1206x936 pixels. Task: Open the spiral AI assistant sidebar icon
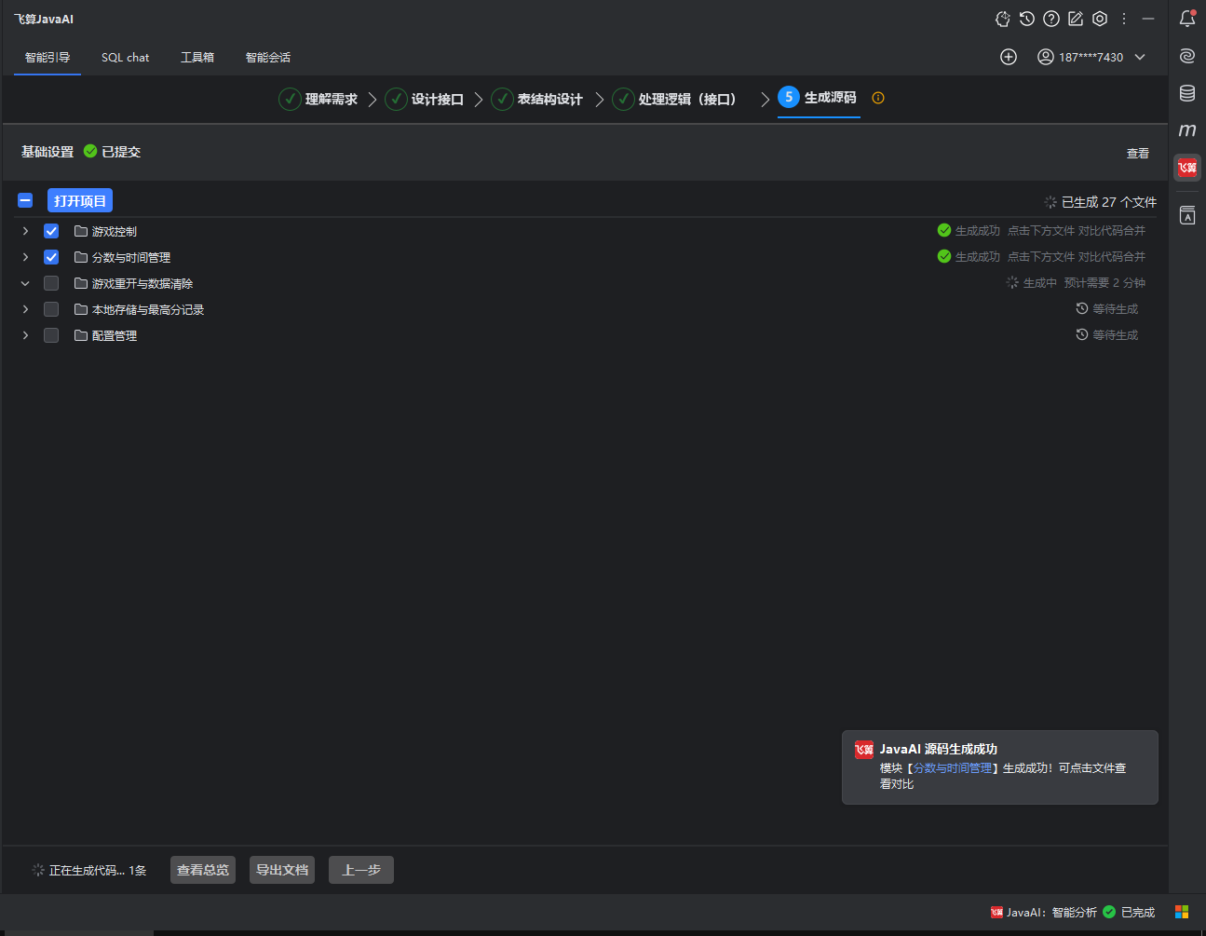tap(1187, 56)
